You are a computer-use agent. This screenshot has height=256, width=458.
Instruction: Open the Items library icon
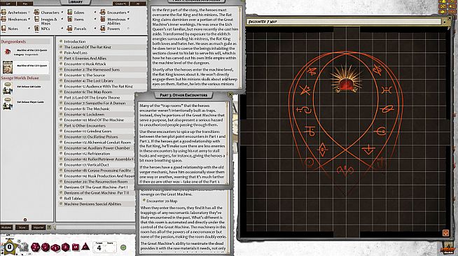(x=70, y=19)
